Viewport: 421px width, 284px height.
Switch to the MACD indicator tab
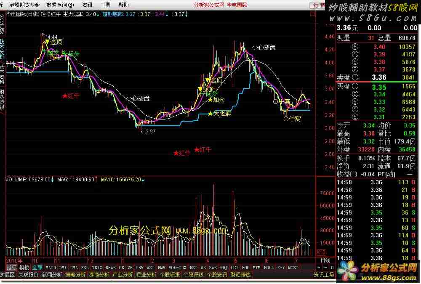(51, 268)
